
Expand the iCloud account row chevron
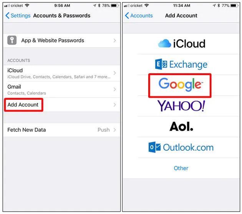tap(114, 73)
